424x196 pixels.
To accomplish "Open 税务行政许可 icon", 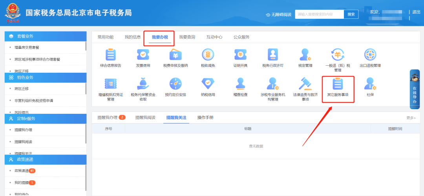I will click(x=273, y=55).
